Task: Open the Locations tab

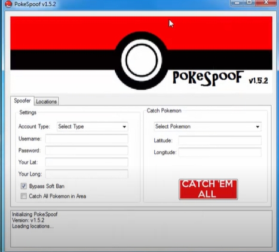Action: coord(46,101)
